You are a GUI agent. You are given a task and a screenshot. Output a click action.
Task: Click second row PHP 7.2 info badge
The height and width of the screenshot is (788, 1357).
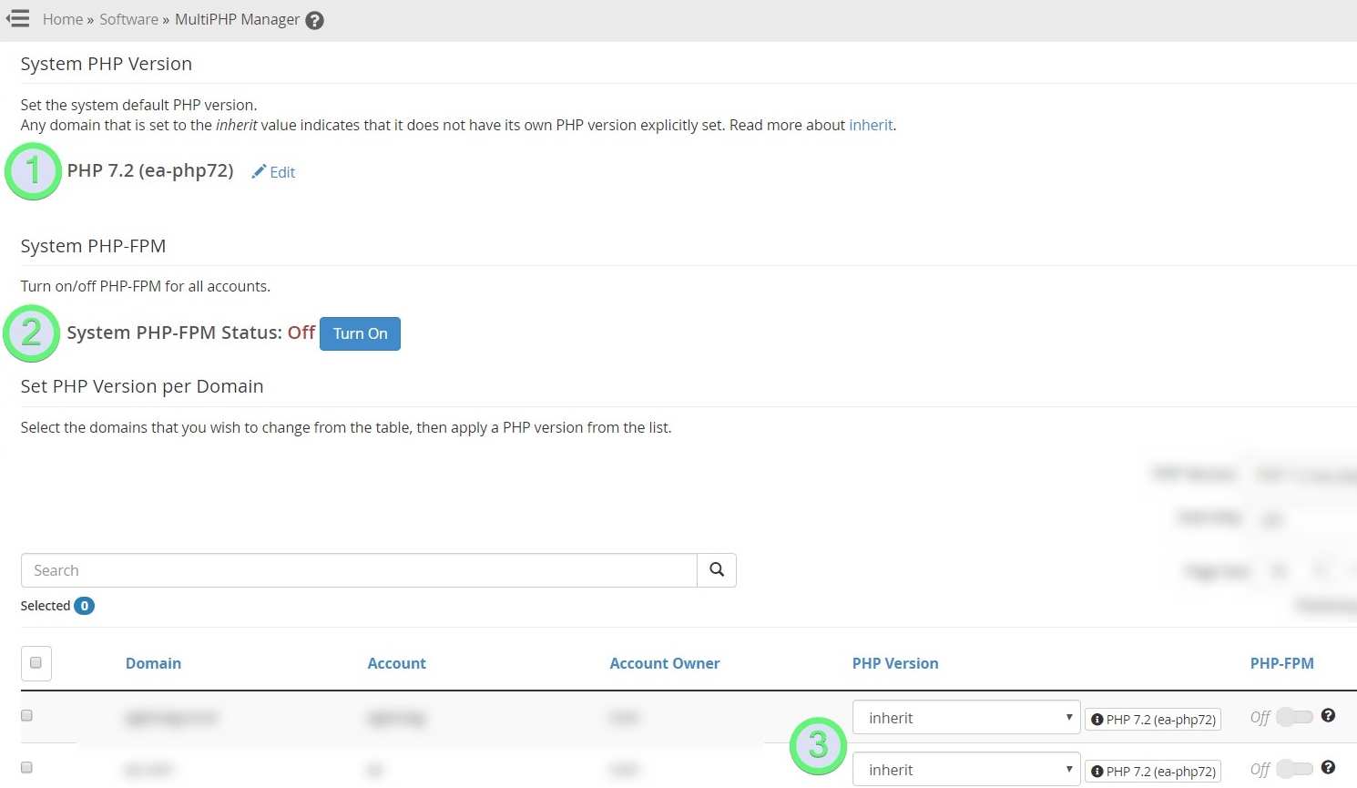1152,772
